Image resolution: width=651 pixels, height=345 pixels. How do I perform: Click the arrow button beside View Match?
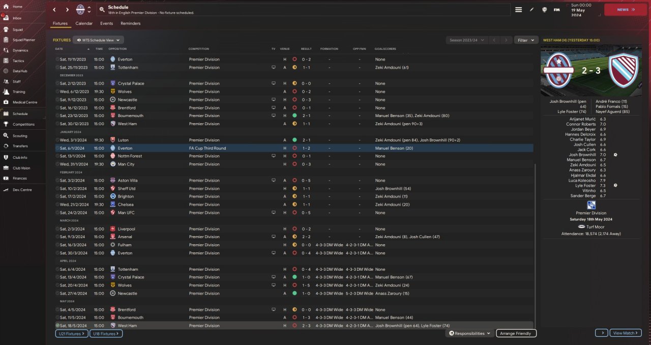tap(601, 333)
